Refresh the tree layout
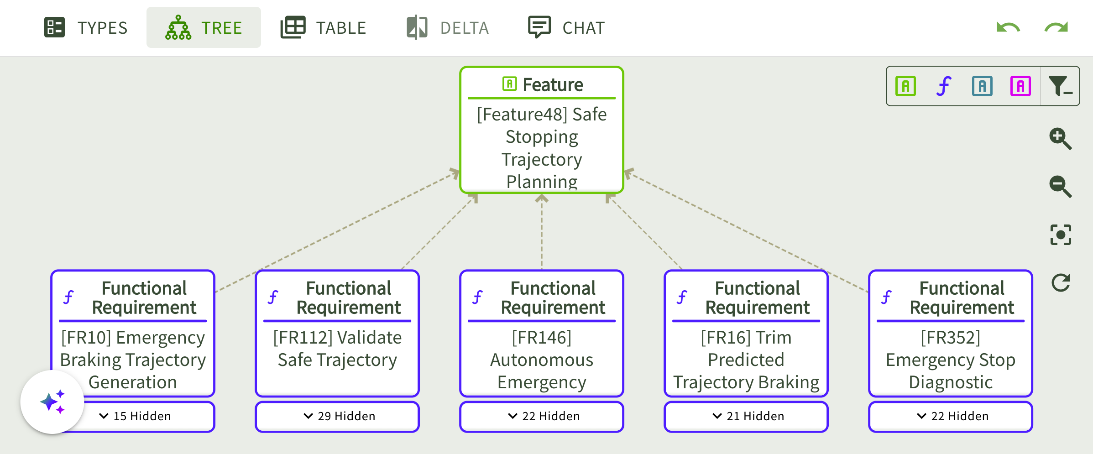The height and width of the screenshot is (454, 1093). (1060, 283)
